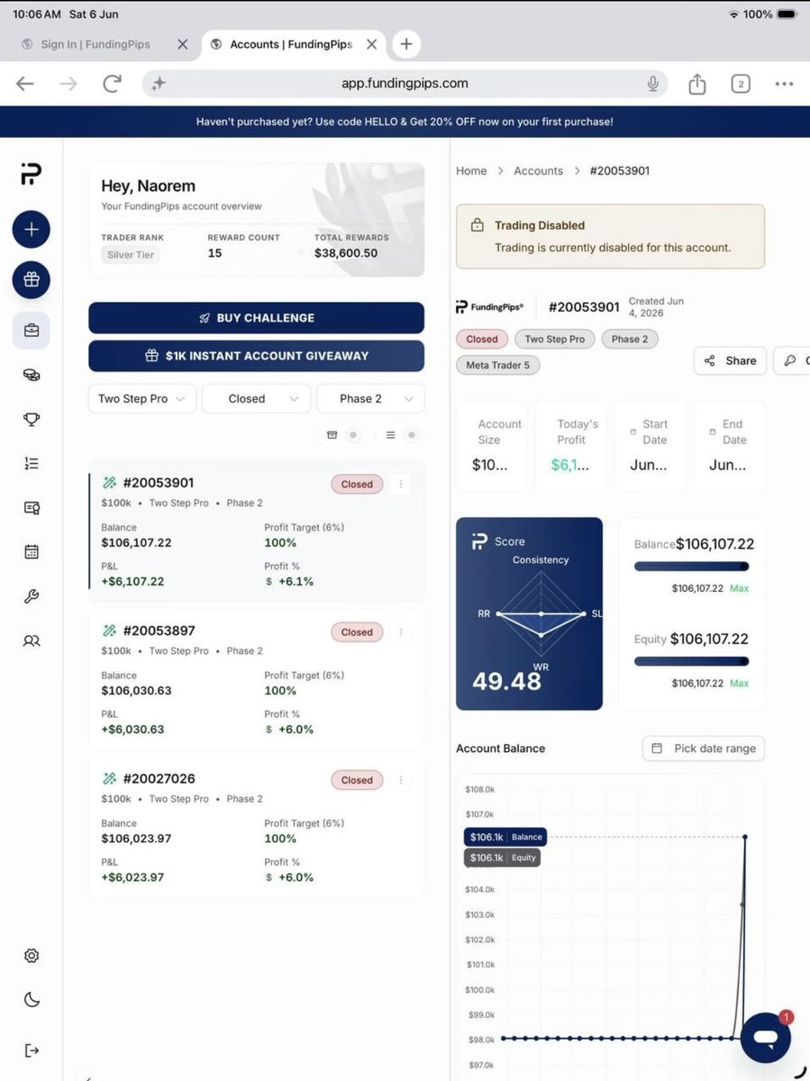
Task: Open the settings gear icon in sidebar
Action: (32, 956)
